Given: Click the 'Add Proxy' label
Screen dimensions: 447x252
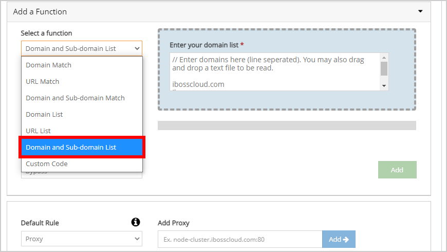Looking at the screenshot, I should [174, 223].
